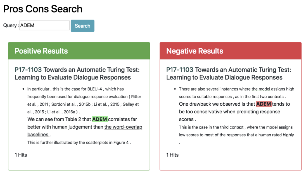Click the BLEU-4 context sentence
The image size is (306, 174).
pyautogui.click(x=84, y=101)
